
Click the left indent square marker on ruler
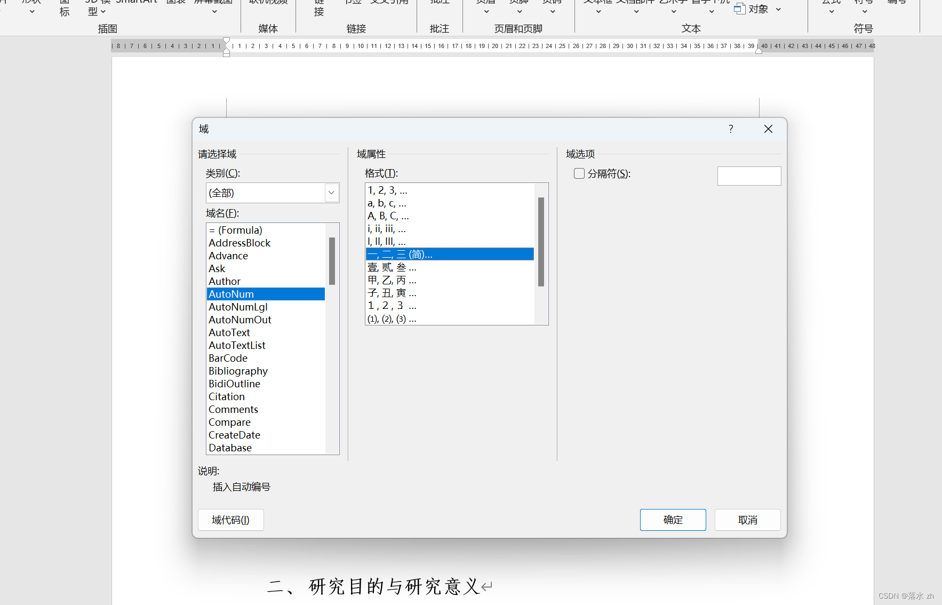pos(226,54)
